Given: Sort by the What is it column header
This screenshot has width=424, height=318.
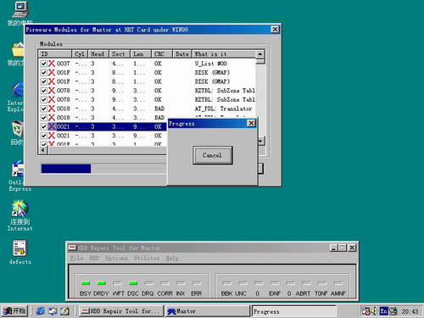Looking at the screenshot, I should 224,54.
